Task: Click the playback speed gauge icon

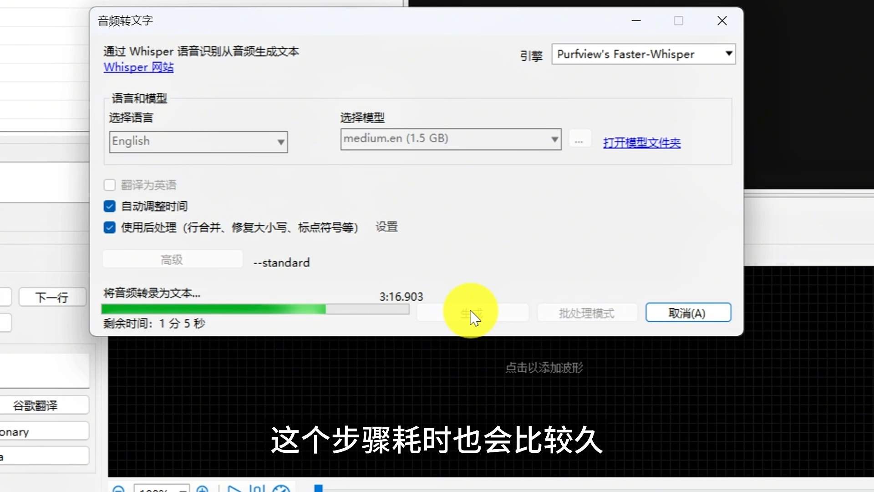Action: point(281,489)
